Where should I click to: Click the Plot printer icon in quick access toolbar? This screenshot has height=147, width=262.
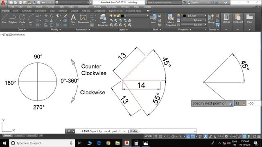pos(38,2)
